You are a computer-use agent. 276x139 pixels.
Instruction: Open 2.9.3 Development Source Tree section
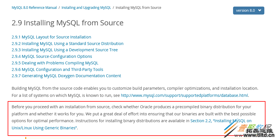pos(65,50)
